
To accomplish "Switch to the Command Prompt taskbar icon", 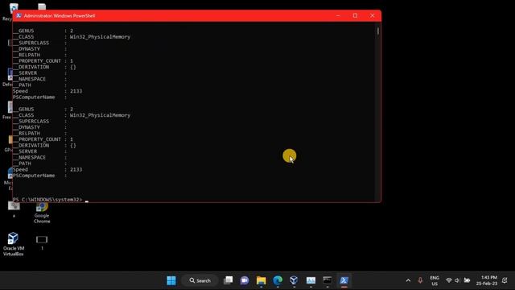I will pyautogui.click(x=328, y=280).
